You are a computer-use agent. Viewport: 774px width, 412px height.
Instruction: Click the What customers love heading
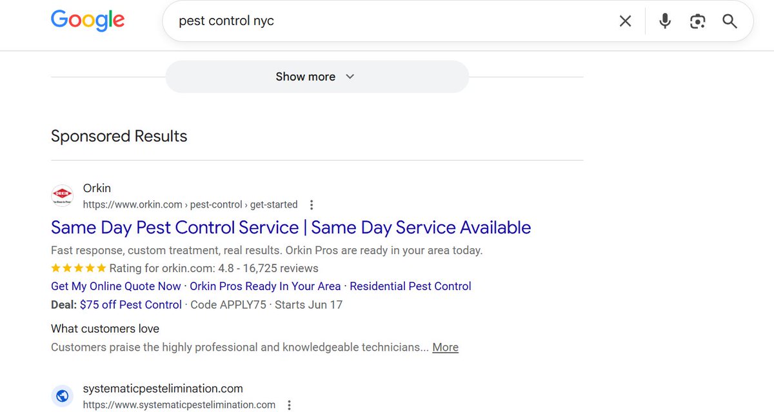[105, 329]
